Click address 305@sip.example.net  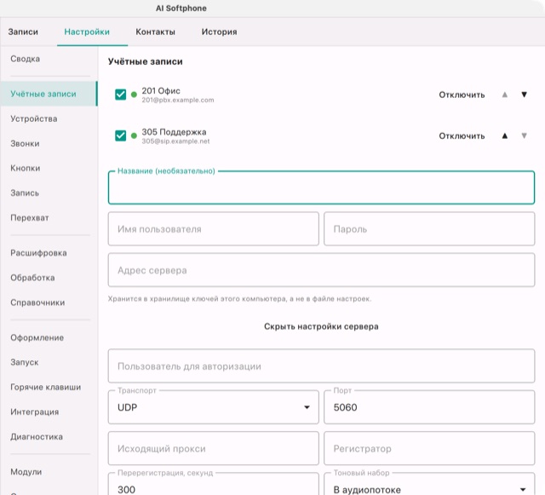click(x=175, y=141)
